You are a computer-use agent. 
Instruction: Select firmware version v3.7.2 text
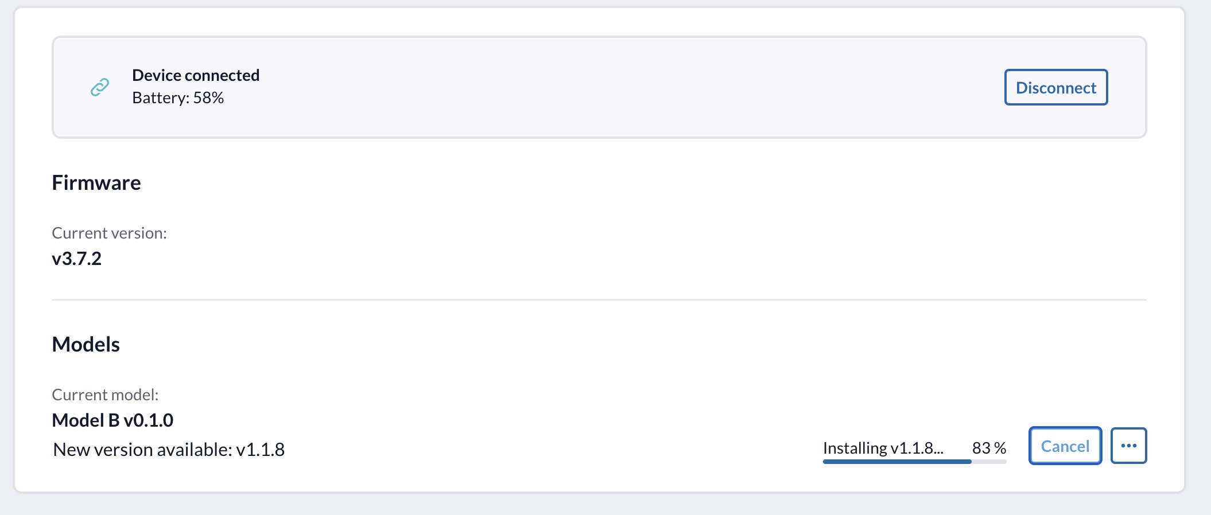[76, 259]
